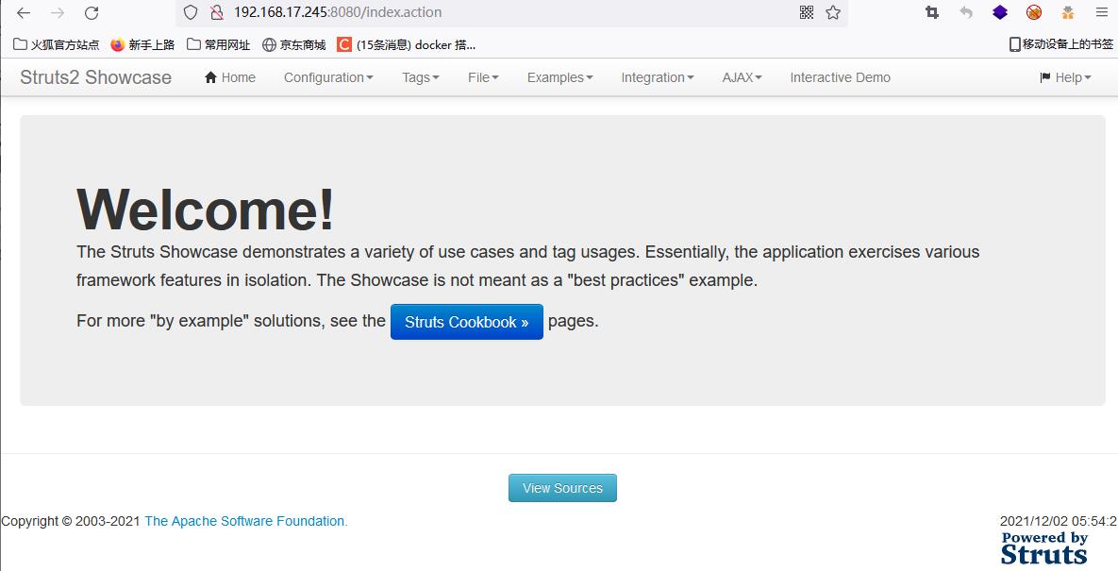This screenshot has width=1118, height=571.
Task: Open the Interactive Demo nav item
Action: coord(840,77)
